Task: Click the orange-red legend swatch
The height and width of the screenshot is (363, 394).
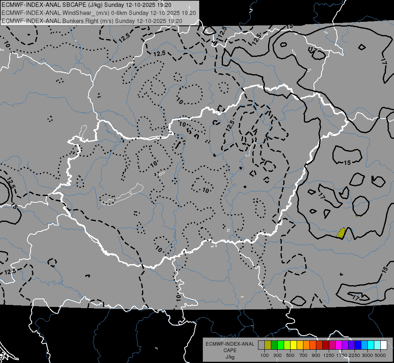Action: coord(313,345)
